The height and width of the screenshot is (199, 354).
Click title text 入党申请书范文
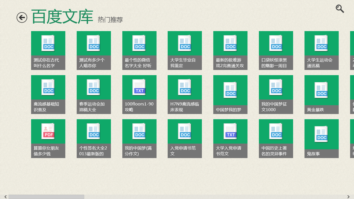(183, 151)
